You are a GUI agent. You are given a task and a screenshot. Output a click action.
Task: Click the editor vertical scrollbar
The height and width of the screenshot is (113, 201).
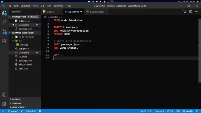(200, 51)
